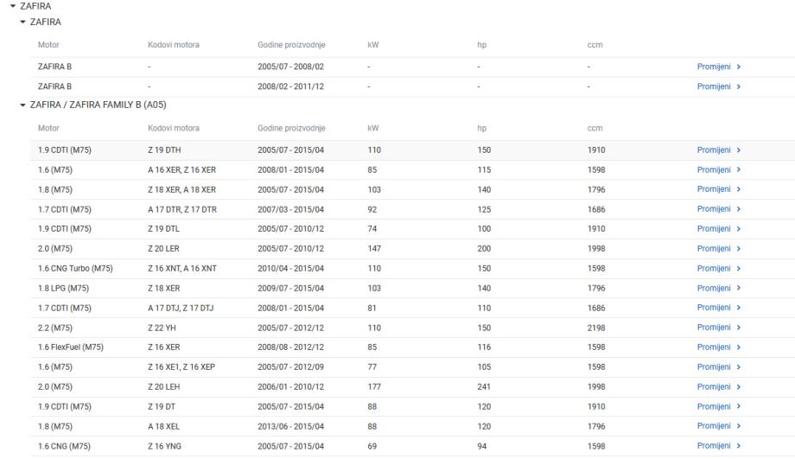This screenshot has width=795, height=459.
Task: Click the ccm value '2198'
Action: (596, 328)
